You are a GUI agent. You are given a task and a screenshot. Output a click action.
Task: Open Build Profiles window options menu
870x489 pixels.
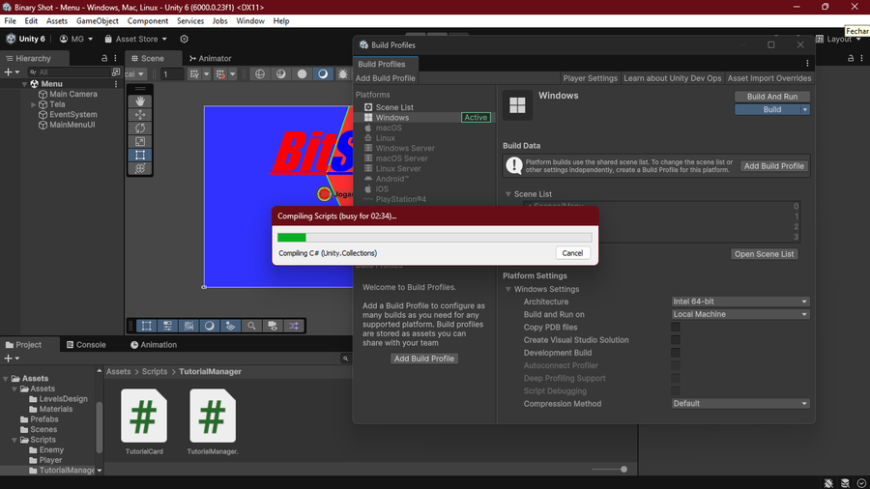tap(807, 63)
